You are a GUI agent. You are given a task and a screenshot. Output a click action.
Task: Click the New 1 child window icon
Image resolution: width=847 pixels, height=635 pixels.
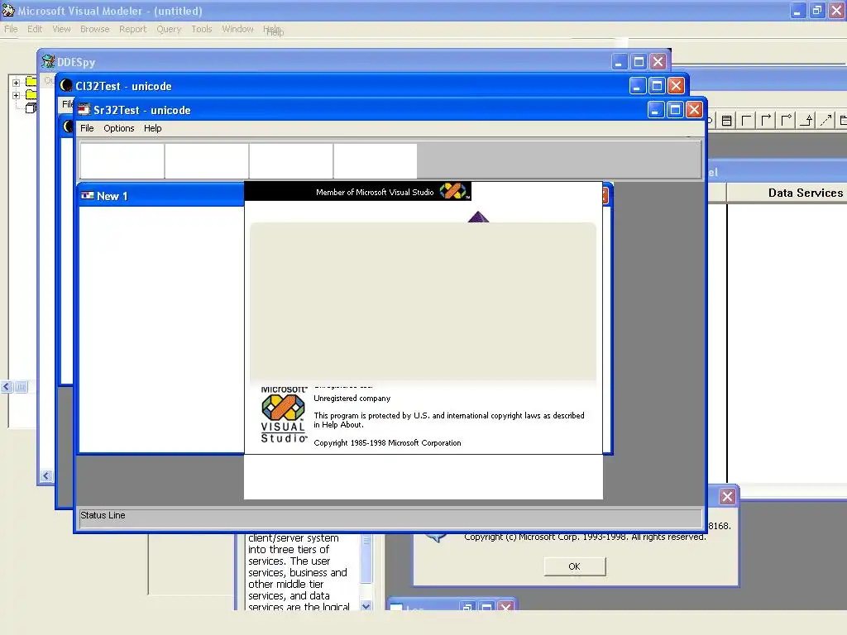click(88, 195)
